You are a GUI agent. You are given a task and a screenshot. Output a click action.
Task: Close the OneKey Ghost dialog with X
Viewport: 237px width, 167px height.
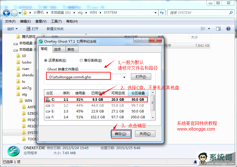click(155, 40)
